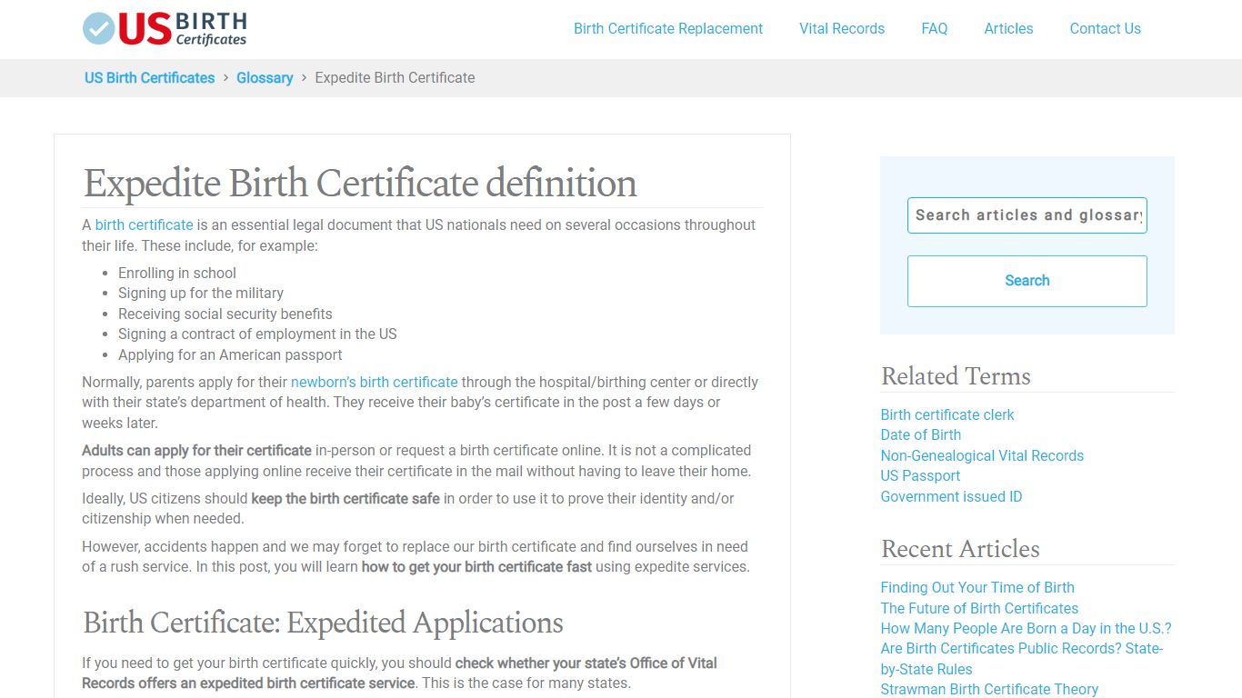This screenshot has height=698, width=1242.
Task: Open the Vital Records nav item
Action: click(x=842, y=28)
